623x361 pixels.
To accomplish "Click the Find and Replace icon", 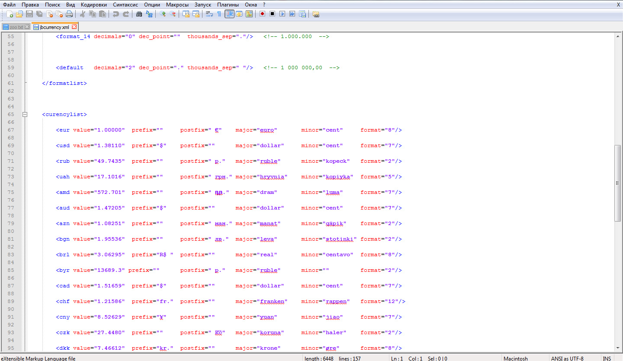I will [149, 14].
